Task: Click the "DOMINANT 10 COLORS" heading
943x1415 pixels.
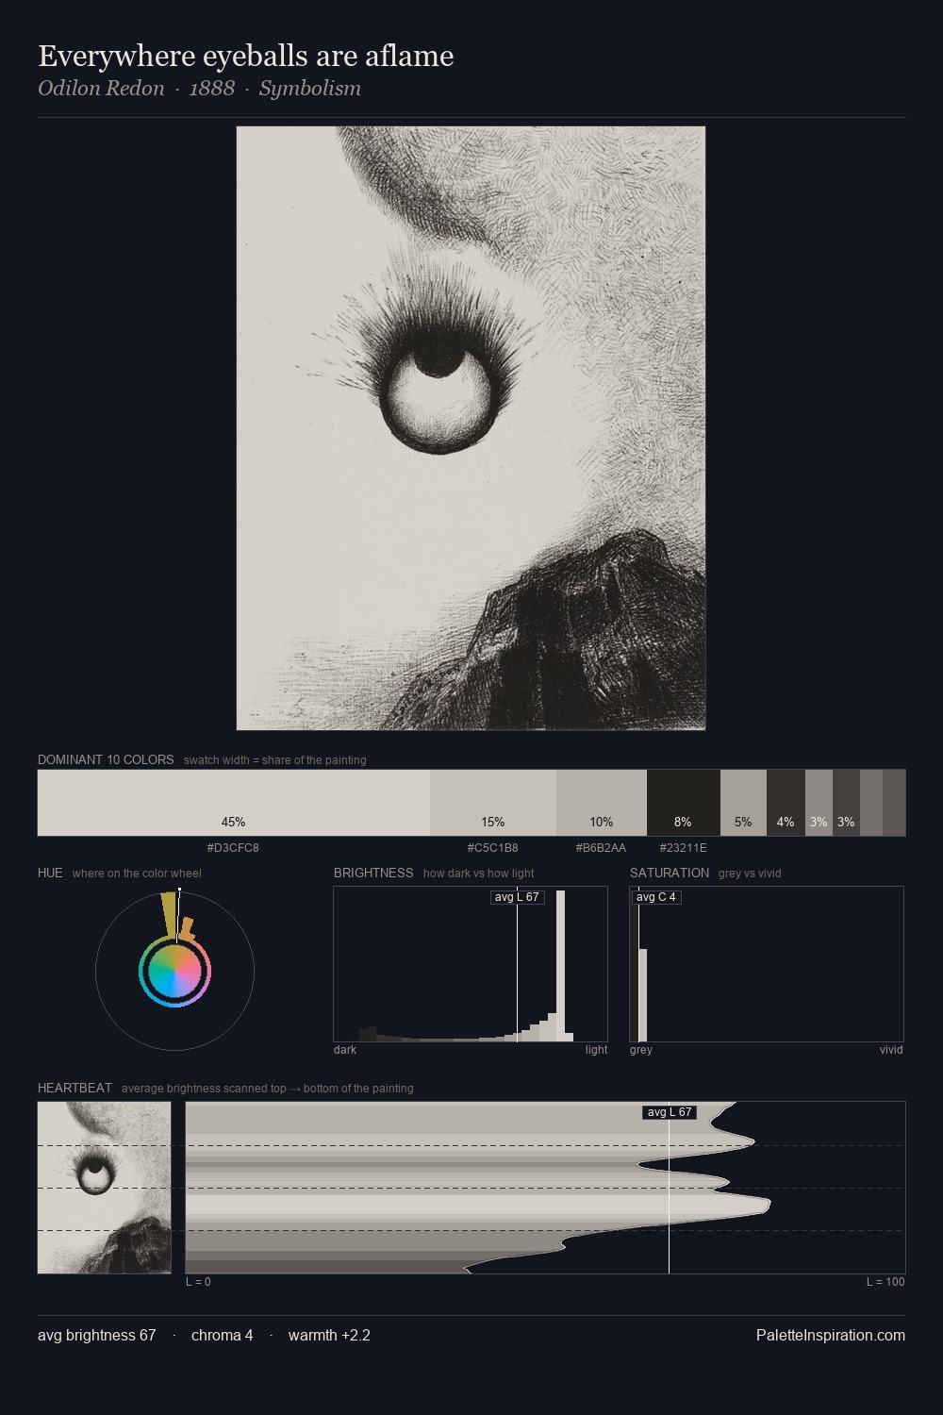Action: [106, 759]
